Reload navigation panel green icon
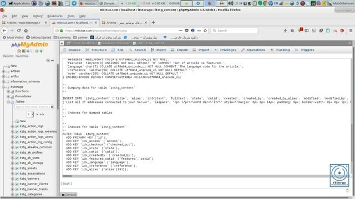The image size is (355, 199). pos(41,51)
